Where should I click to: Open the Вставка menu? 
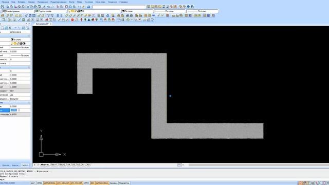click(22, 2)
